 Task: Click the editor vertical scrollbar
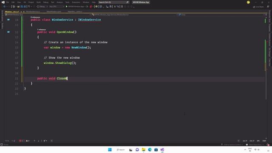tap(266, 78)
